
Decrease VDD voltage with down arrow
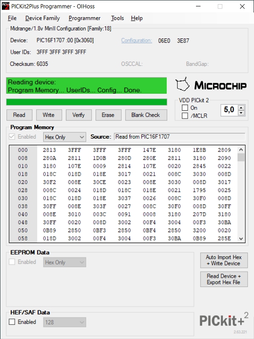(x=241, y=113)
